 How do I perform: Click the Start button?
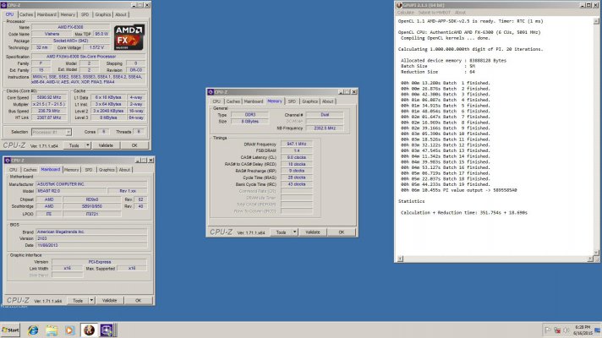coord(10,330)
